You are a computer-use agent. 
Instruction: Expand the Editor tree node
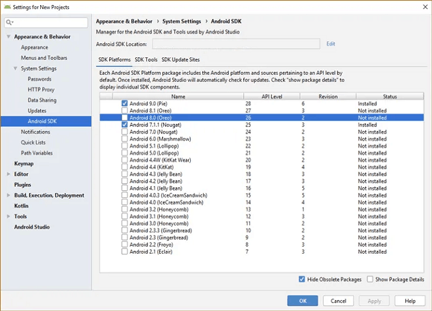8,174
